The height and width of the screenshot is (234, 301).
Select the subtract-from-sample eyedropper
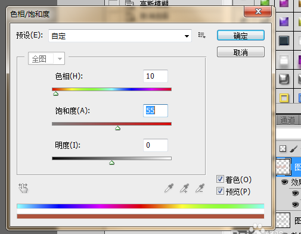(200, 188)
